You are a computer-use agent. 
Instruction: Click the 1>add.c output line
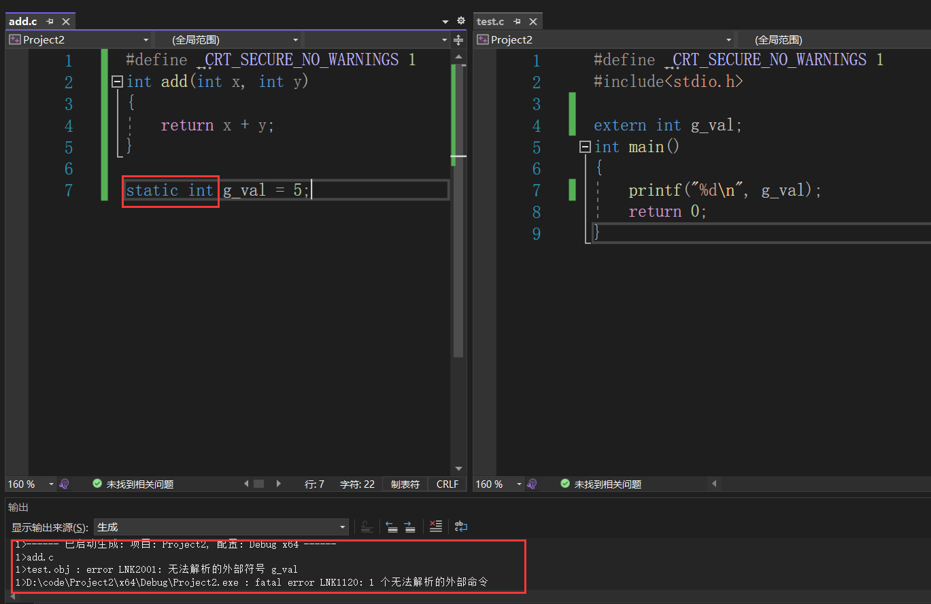(x=34, y=557)
